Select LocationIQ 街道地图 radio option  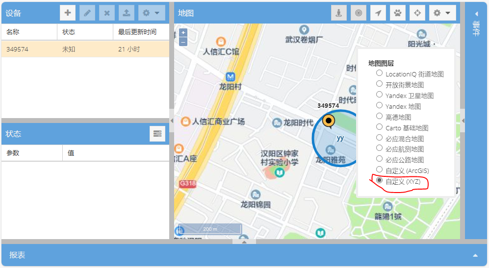pyautogui.click(x=379, y=73)
